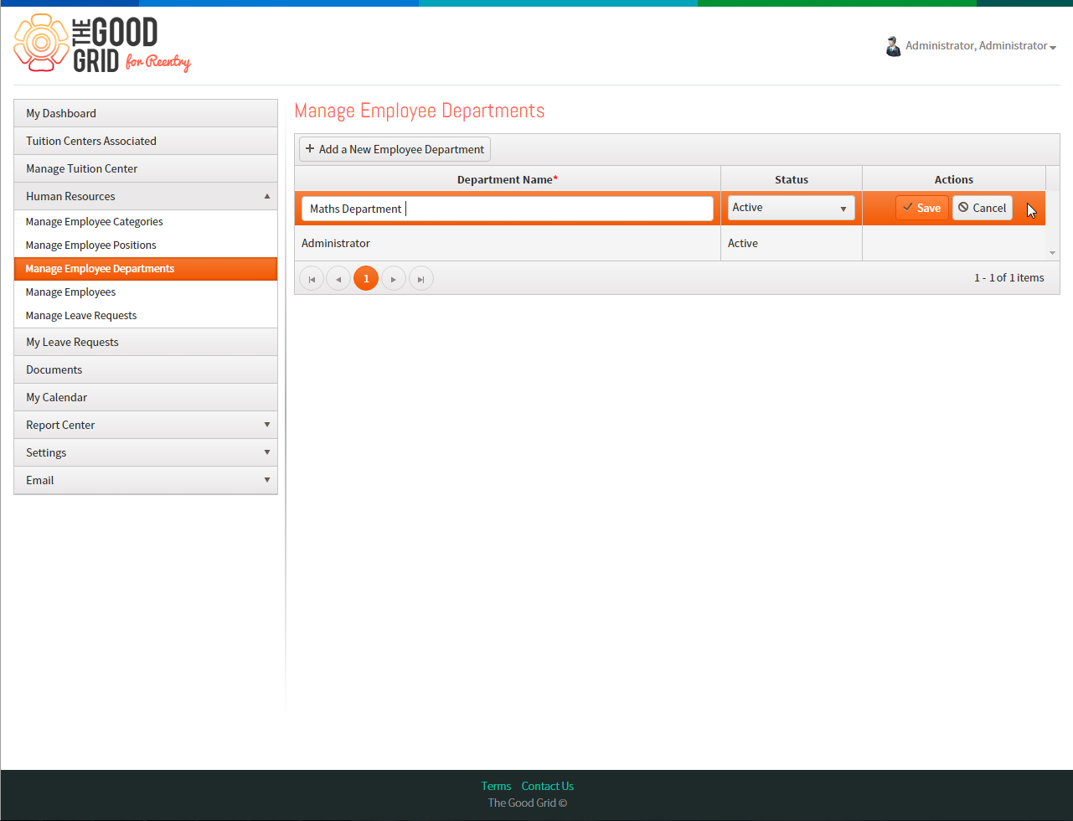Click The Good Grid logo
The image size is (1073, 821).
pyautogui.click(x=102, y=44)
